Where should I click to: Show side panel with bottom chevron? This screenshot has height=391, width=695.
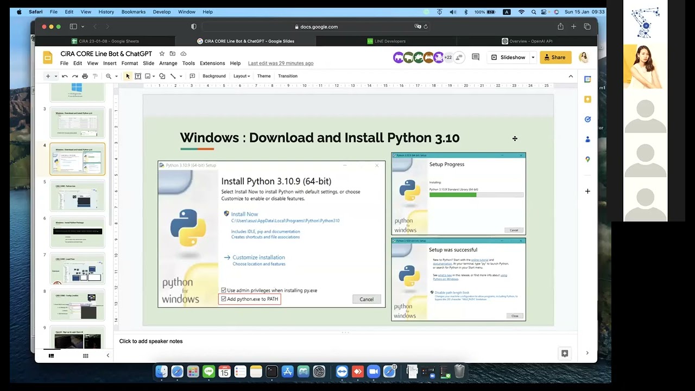pos(587,353)
